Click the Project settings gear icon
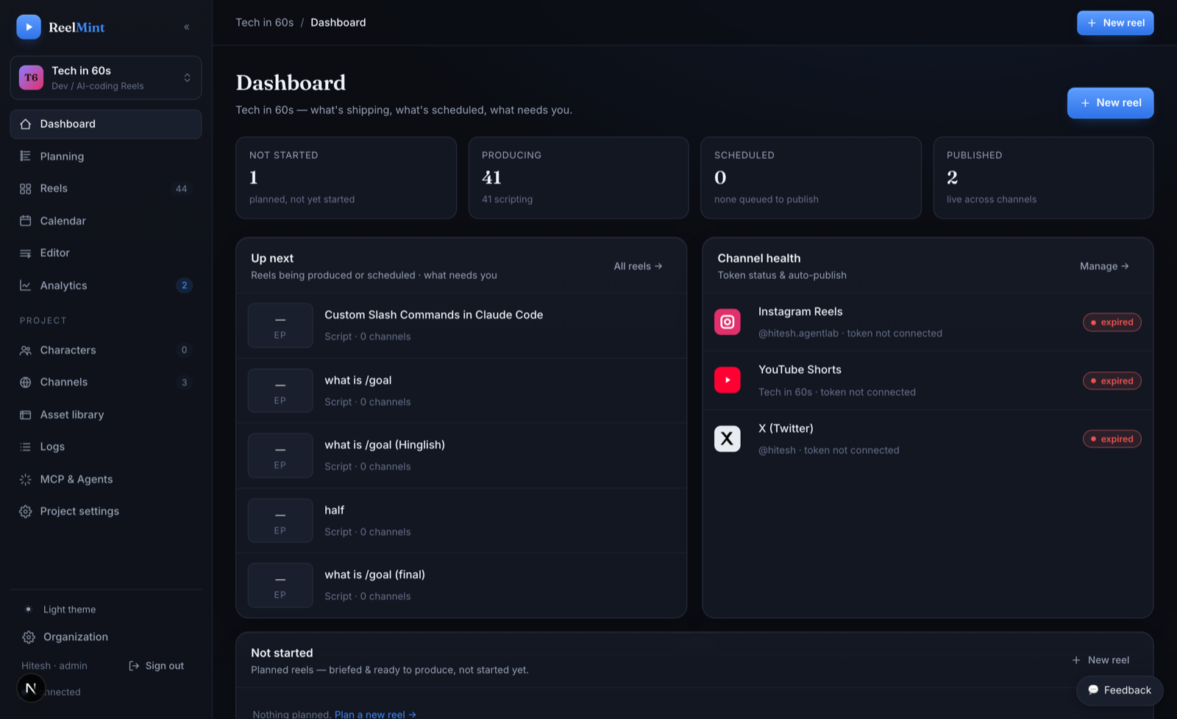This screenshot has width=1177, height=719. point(26,511)
